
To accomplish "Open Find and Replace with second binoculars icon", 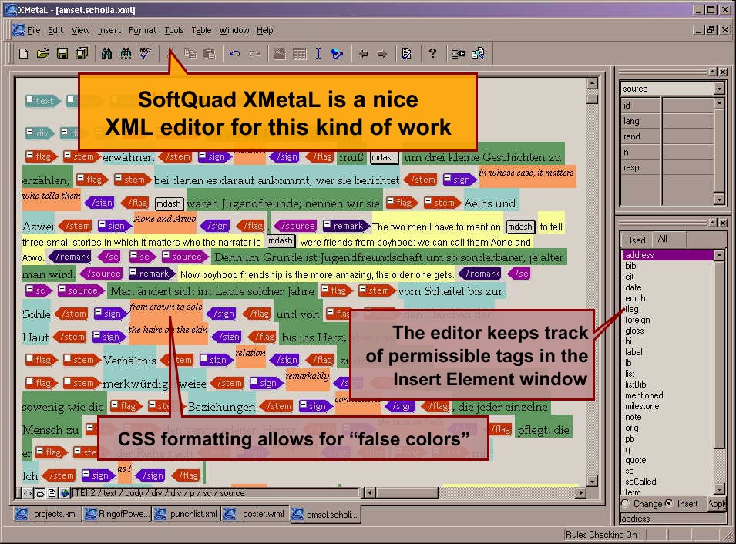I will coord(126,53).
